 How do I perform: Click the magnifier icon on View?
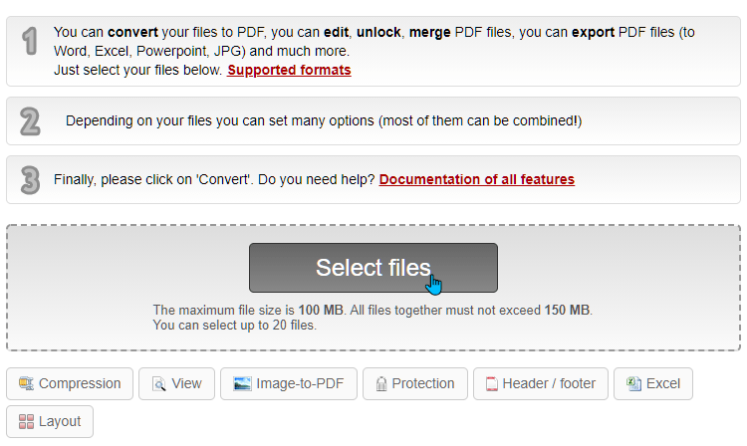158,384
